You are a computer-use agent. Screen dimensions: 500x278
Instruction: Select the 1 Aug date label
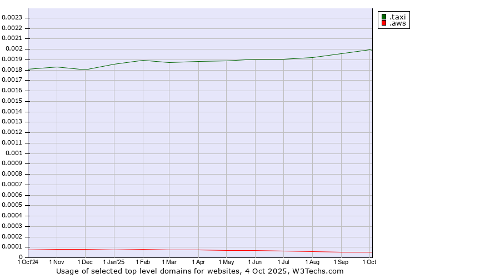(312, 262)
